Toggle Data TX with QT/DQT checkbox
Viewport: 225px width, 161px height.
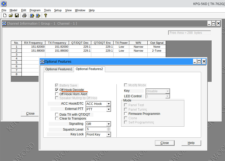pos(57,114)
